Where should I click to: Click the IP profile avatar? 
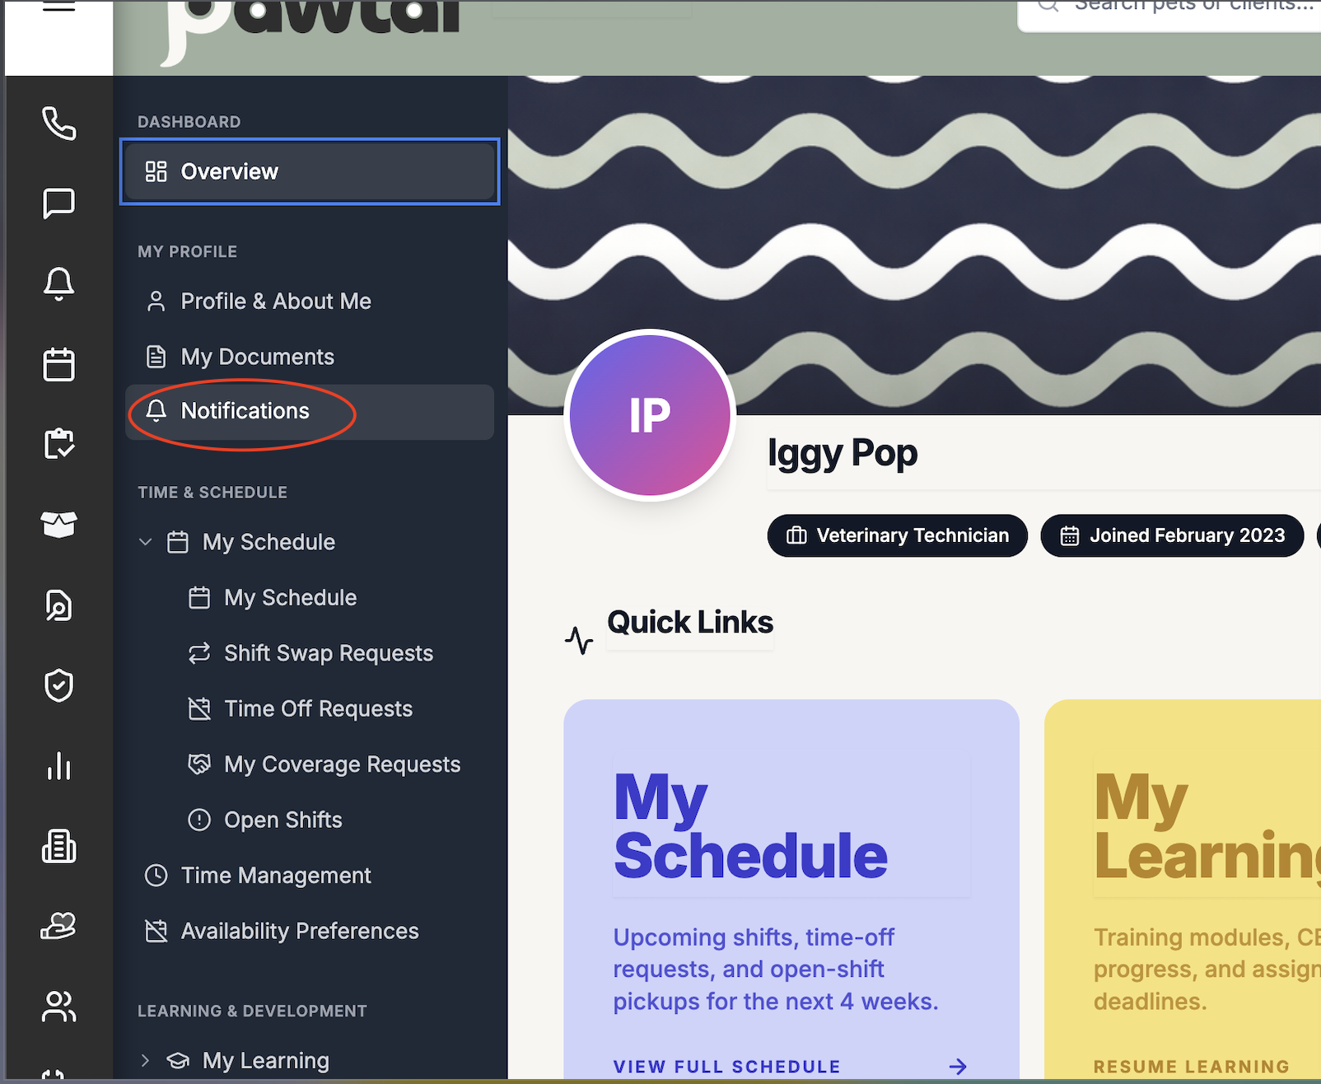[x=650, y=415]
